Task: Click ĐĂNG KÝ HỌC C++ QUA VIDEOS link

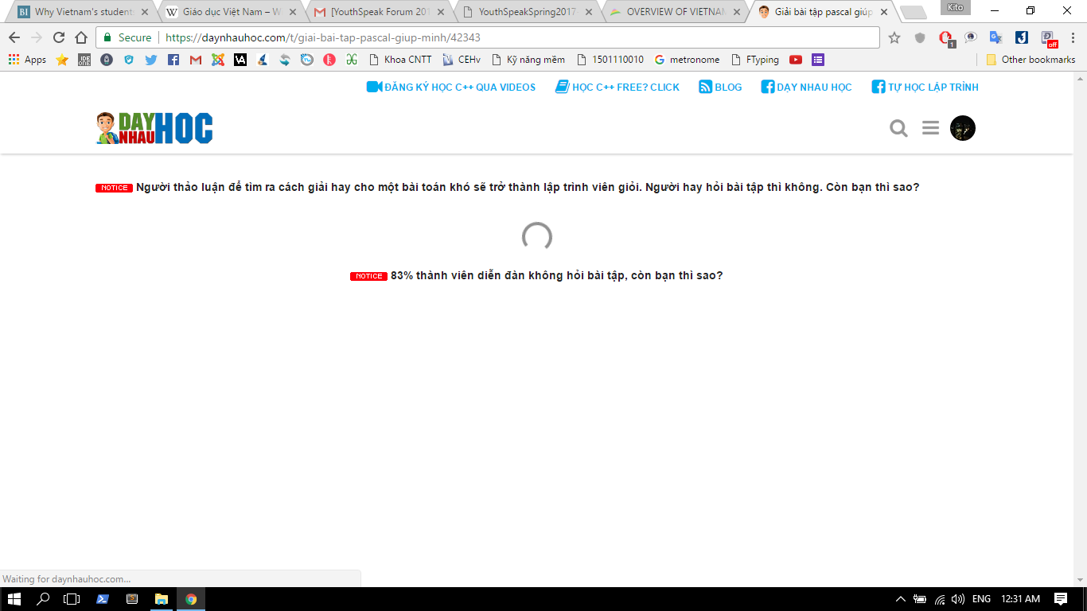Action: click(x=451, y=87)
